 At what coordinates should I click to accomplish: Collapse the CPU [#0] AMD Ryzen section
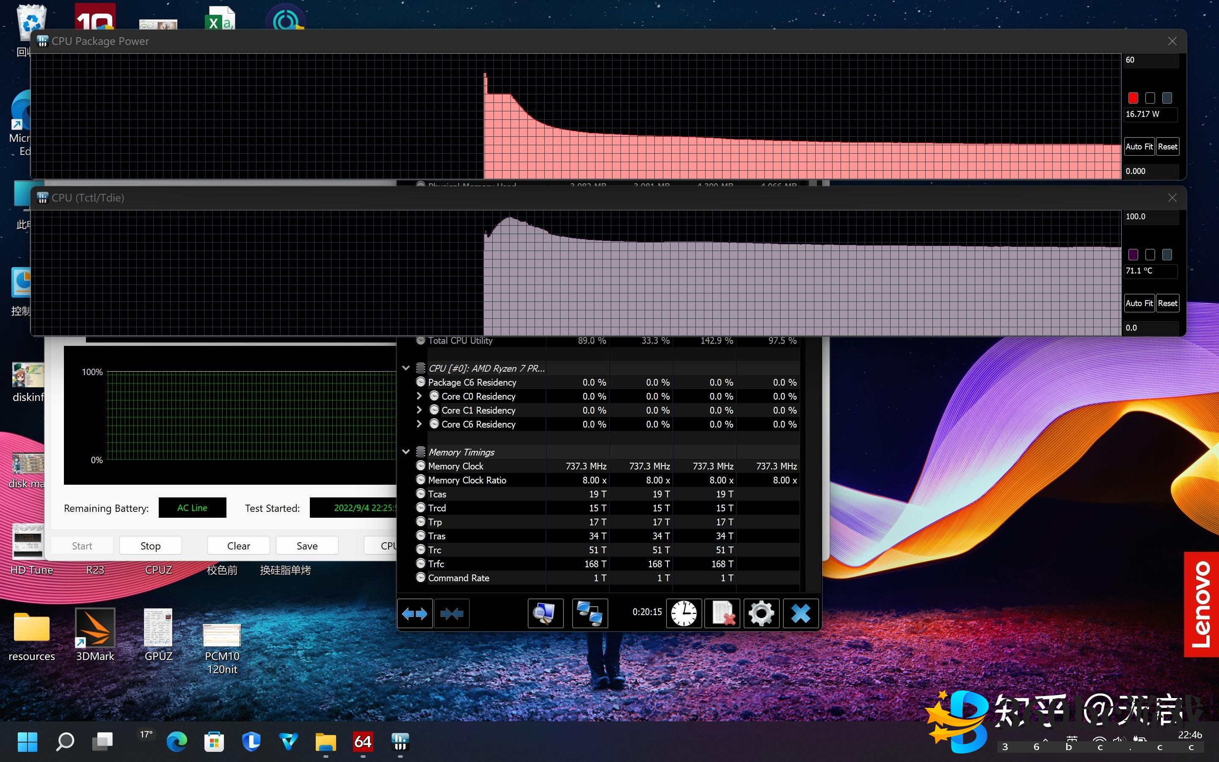click(406, 368)
